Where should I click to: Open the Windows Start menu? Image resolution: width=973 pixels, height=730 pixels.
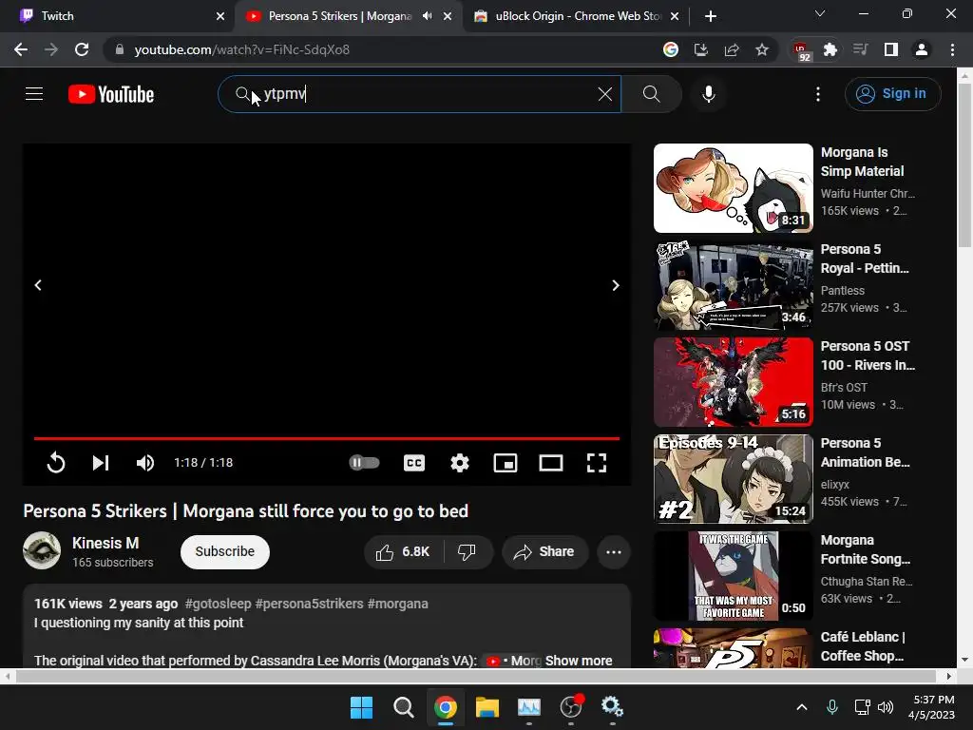pos(361,707)
